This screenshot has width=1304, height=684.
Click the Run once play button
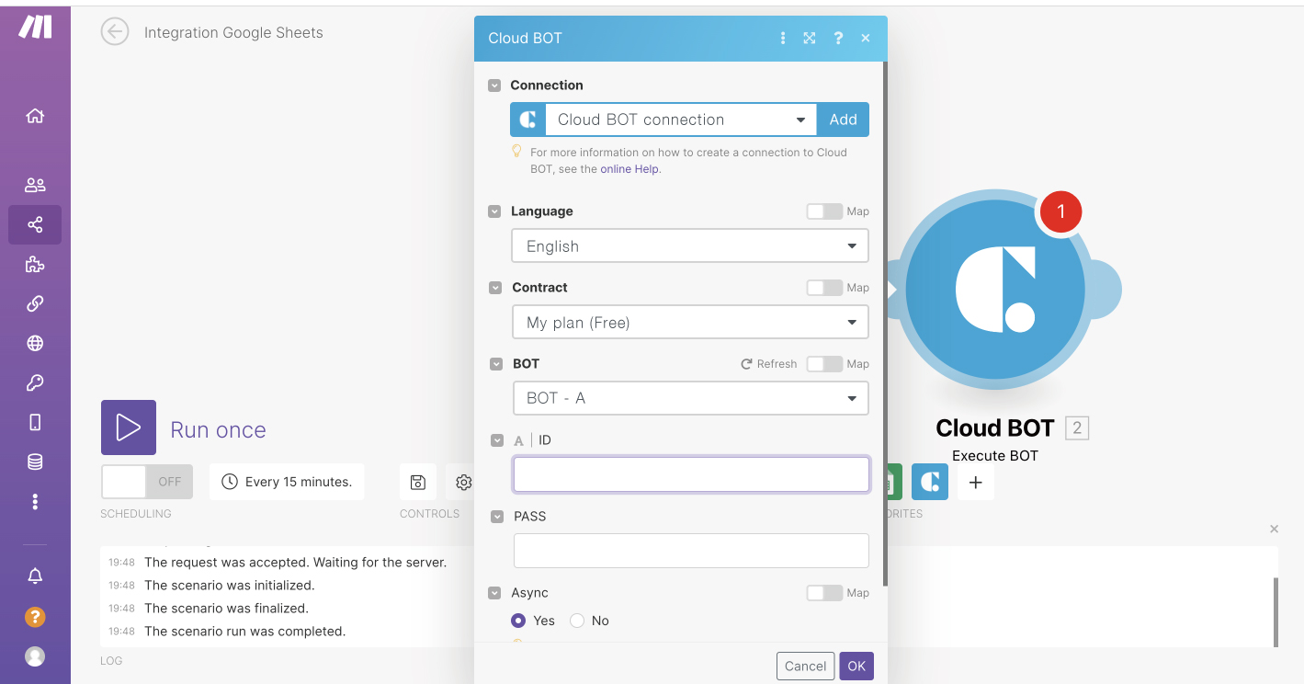pyautogui.click(x=129, y=427)
